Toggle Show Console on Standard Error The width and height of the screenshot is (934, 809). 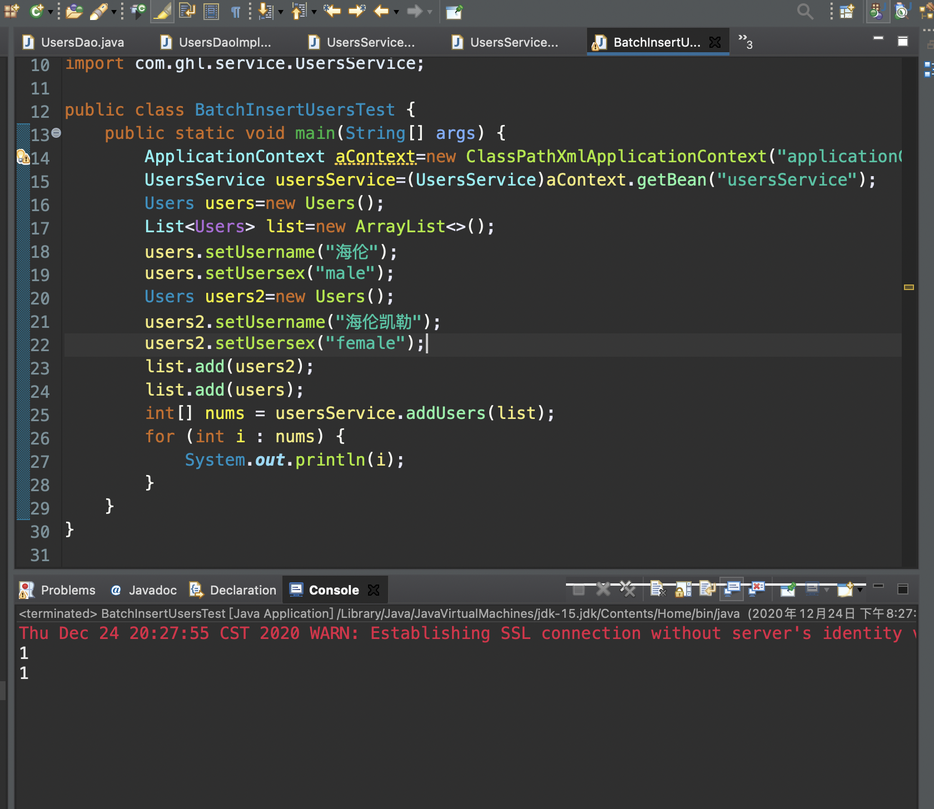tap(757, 589)
